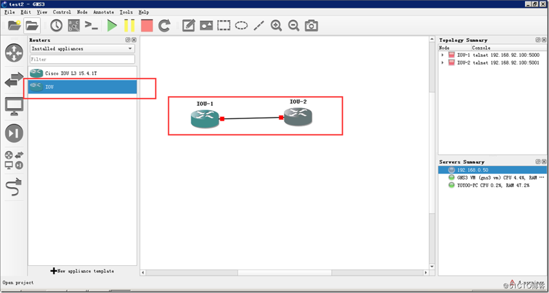
Task: Select the YOYOO-PC server entry
Action: (x=492, y=185)
